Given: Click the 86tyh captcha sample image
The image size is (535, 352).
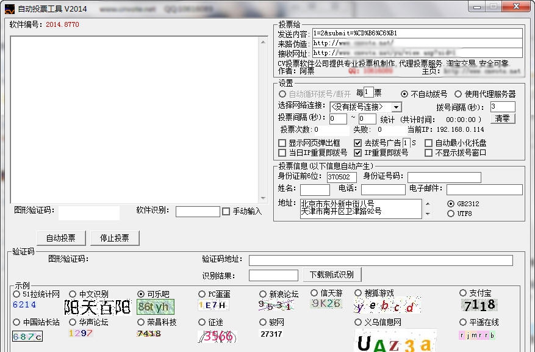Looking at the screenshot, I should 155,306.
